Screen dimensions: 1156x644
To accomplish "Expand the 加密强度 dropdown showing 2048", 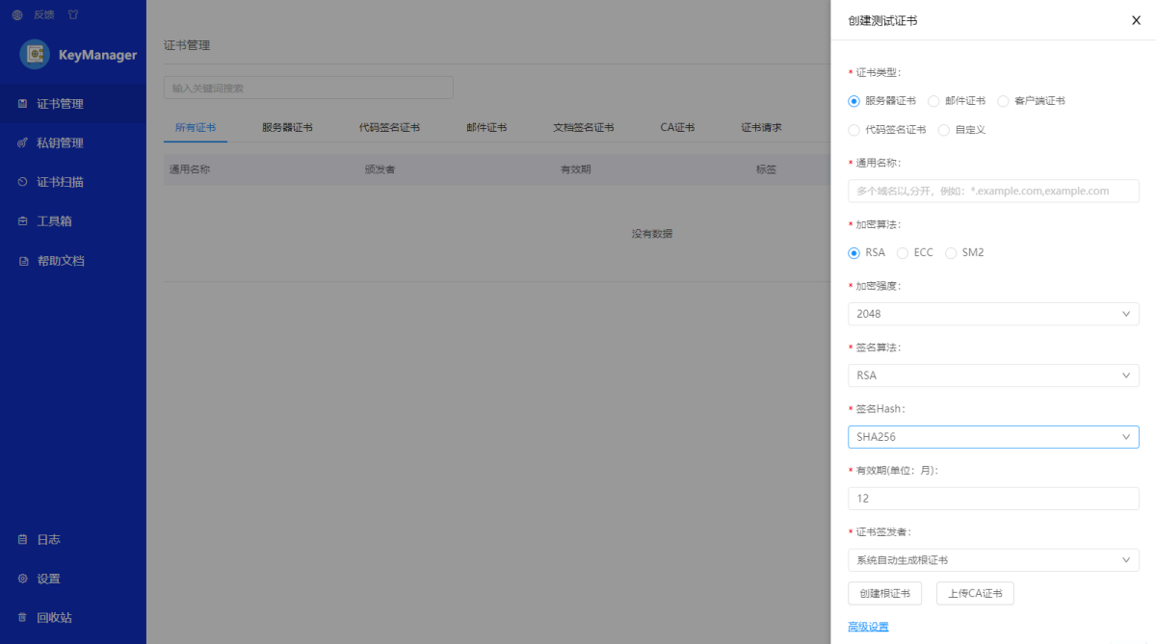I will [x=992, y=314].
